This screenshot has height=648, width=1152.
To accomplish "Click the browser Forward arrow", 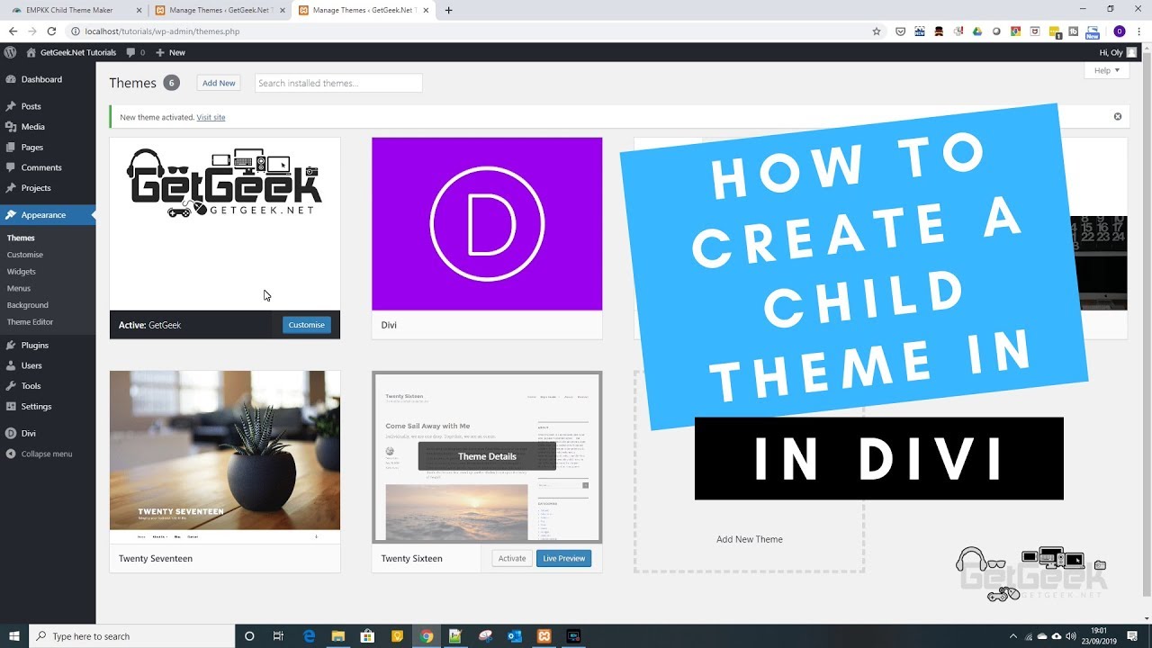I will pyautogui.click(x=31, y=31).
